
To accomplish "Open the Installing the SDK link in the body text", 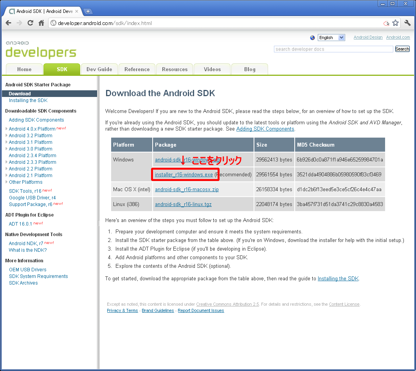I will pos(338,278).
